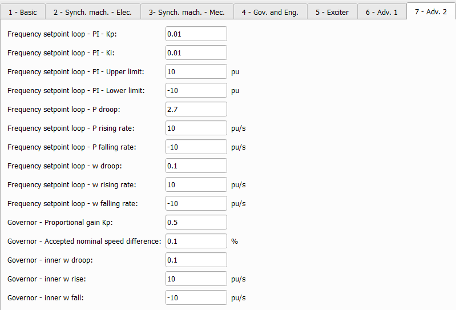Select the Governor inner w rise input
456x310 pixels.
pos(196,279)
